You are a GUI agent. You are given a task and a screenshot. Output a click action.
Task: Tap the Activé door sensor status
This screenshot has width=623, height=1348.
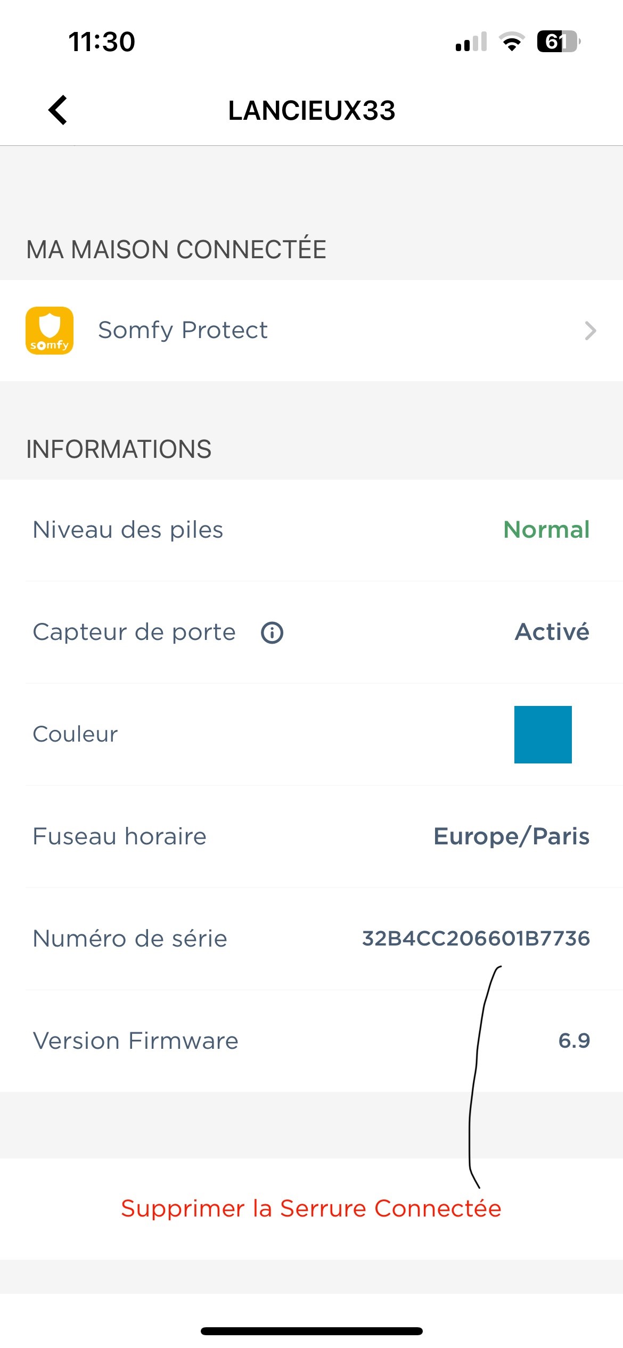point(552,632)
